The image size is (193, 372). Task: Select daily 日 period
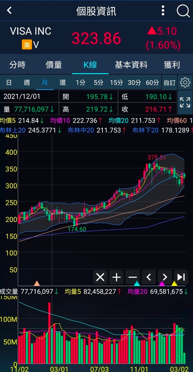[9, 83]
